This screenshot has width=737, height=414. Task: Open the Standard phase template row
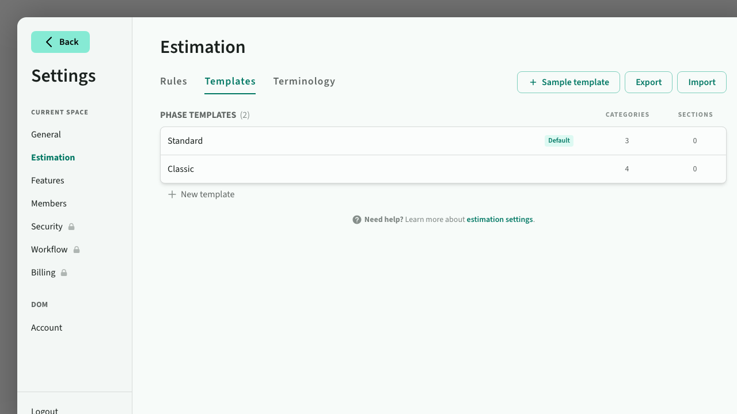coord(345,141)
